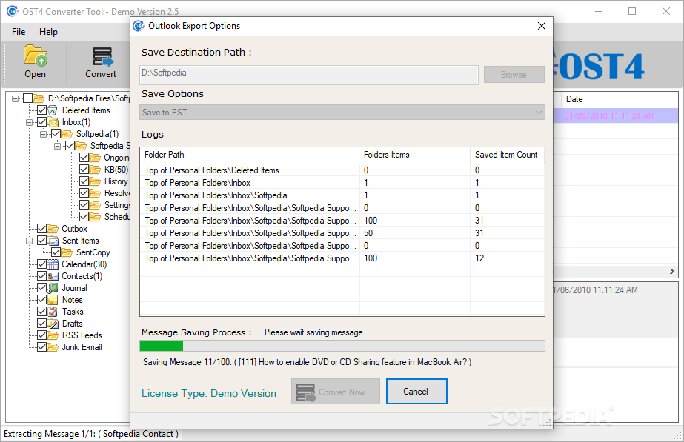Toggle the Sent Items checkbox
This screenshot has height=442, width=684.
point(42,240)
